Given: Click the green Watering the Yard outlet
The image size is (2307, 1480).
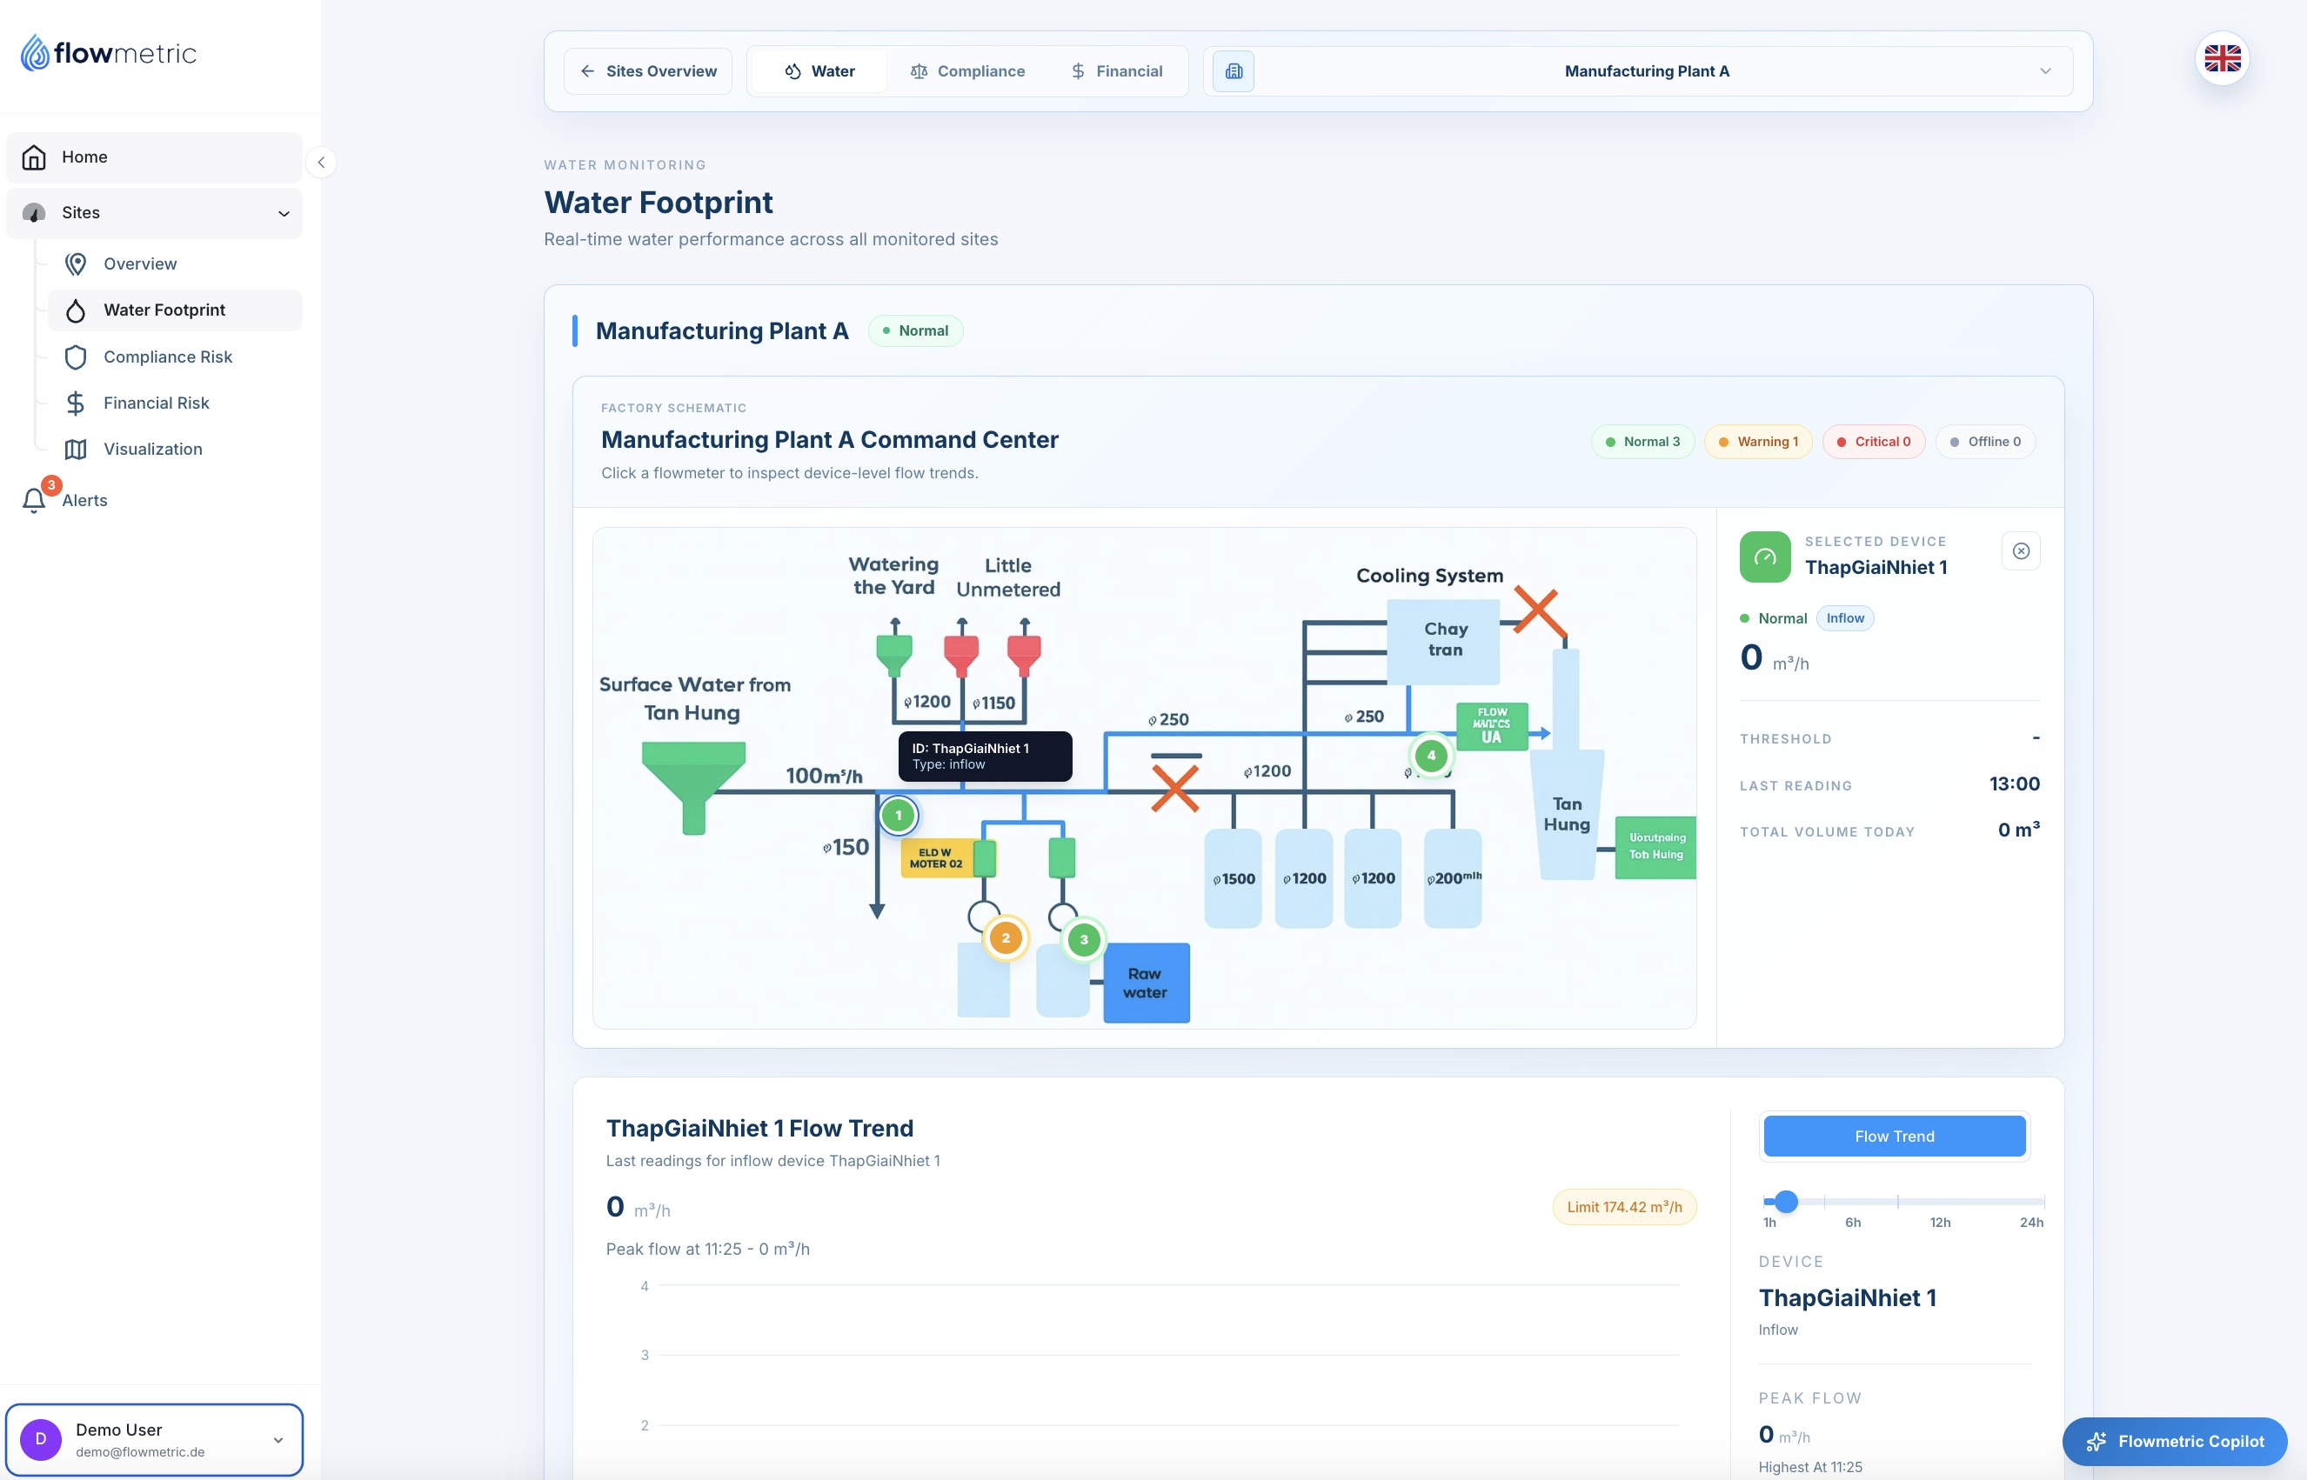Looking at the screenshot, I should pyautogui.click(x=894, y=655).
